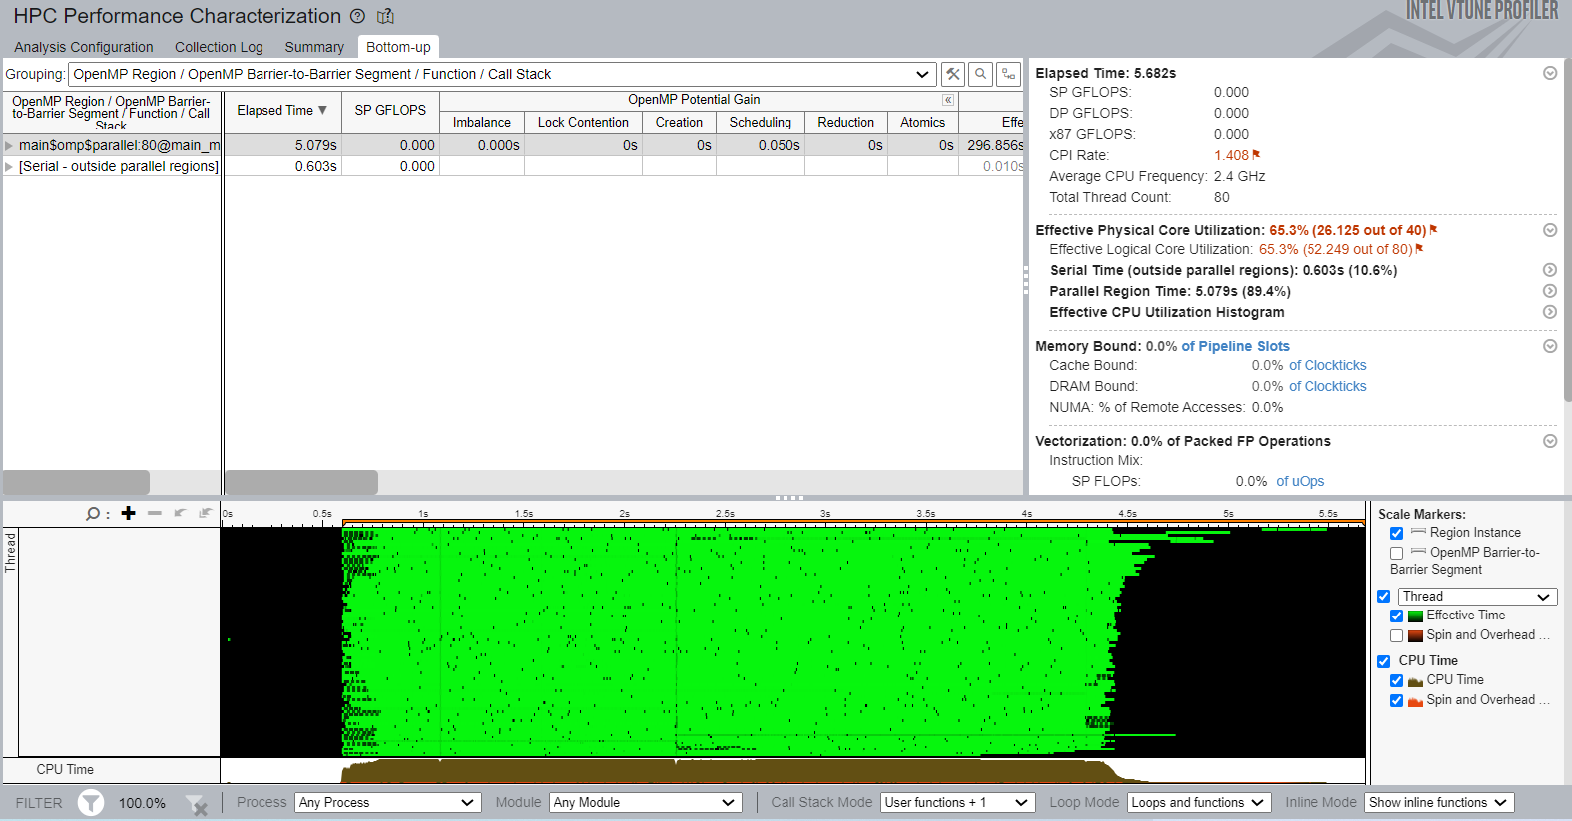Collapse OpenMP Potential Gain column group
The height and width of the screenshot is (821, 1572).
(948, 100)
